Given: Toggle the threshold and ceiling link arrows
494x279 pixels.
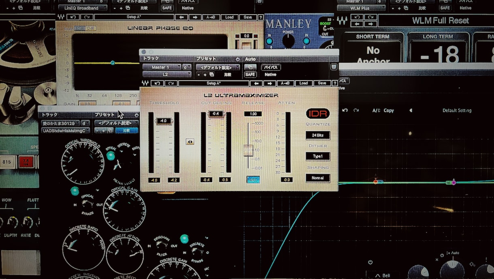Looking at the screenshot, I should coord(190,142).
